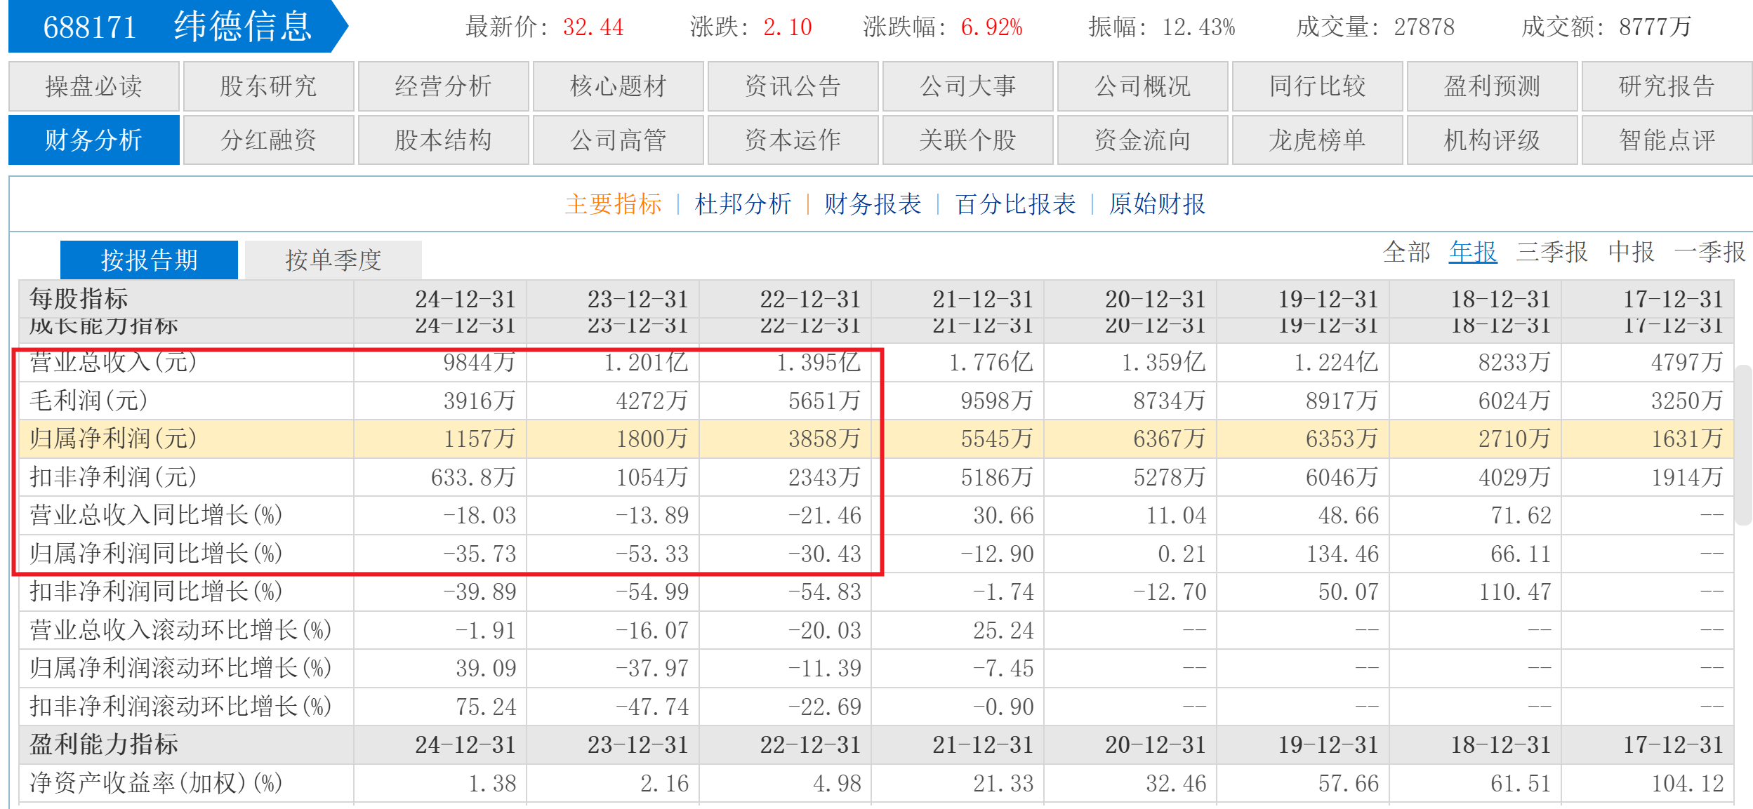Show 全部 report periods
This screenshot has width=1753, height=809.
[1406, 252]
